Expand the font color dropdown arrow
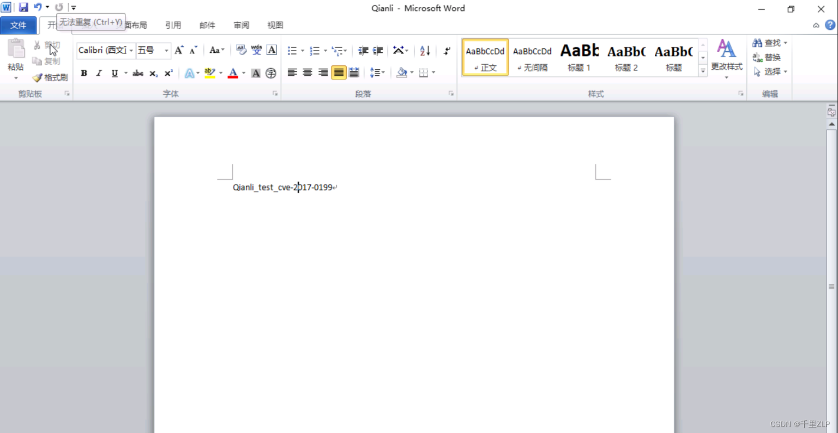 point(244,73)
